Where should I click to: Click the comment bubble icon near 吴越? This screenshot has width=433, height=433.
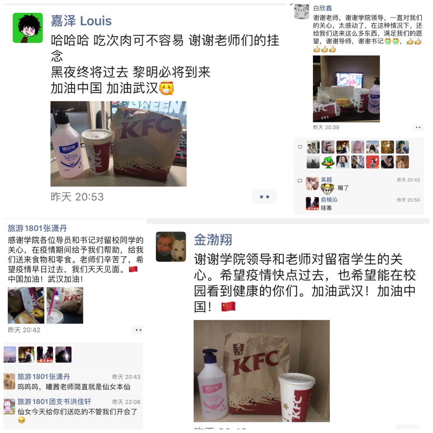tap(300, 181)
